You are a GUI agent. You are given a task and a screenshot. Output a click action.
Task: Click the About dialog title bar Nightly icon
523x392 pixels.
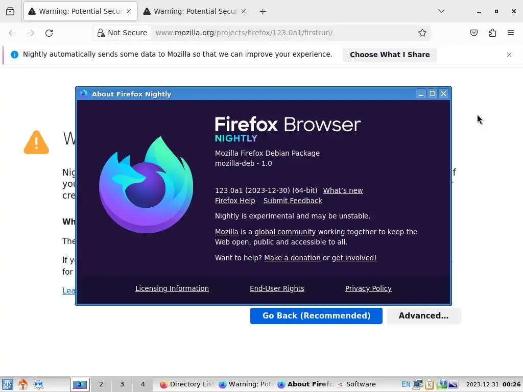84,94
